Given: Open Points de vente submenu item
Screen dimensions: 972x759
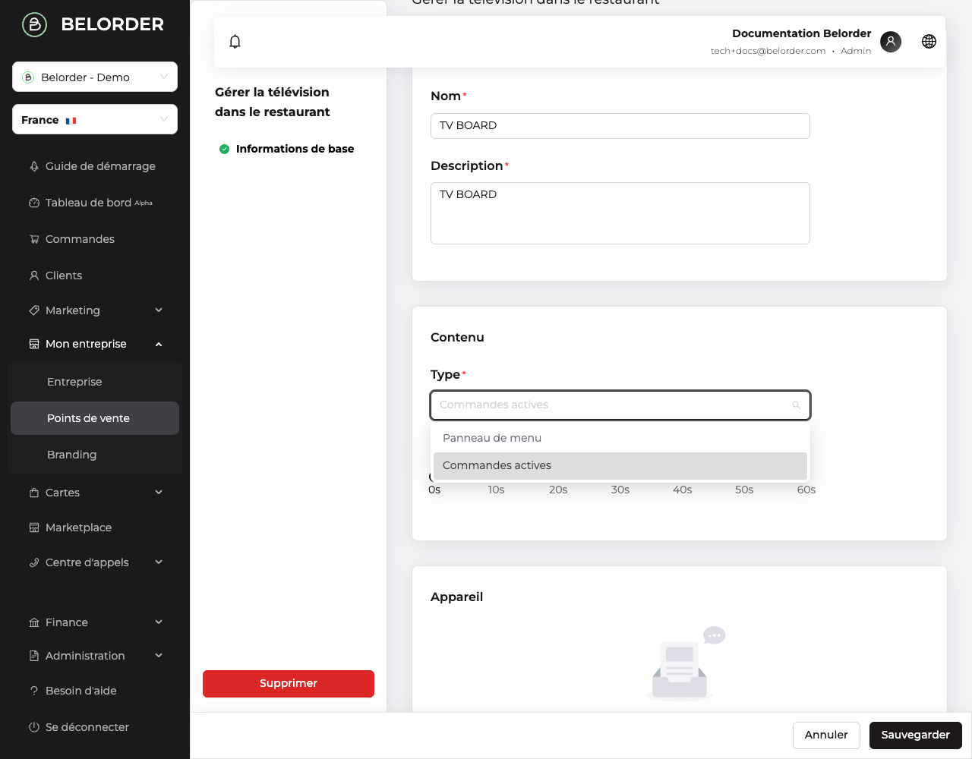Looking at the screenshot, I should click(95, 418).
